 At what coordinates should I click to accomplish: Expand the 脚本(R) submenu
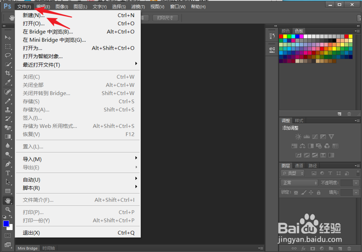[78, 188]
